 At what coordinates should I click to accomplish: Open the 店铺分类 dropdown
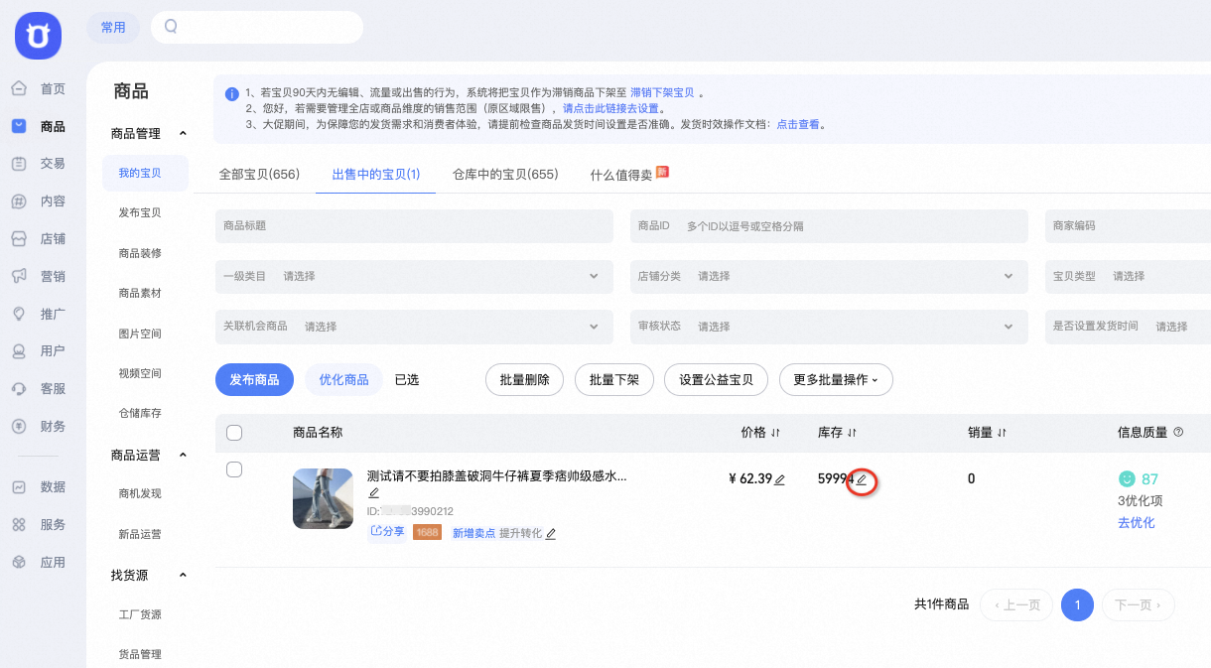(829, 276)
